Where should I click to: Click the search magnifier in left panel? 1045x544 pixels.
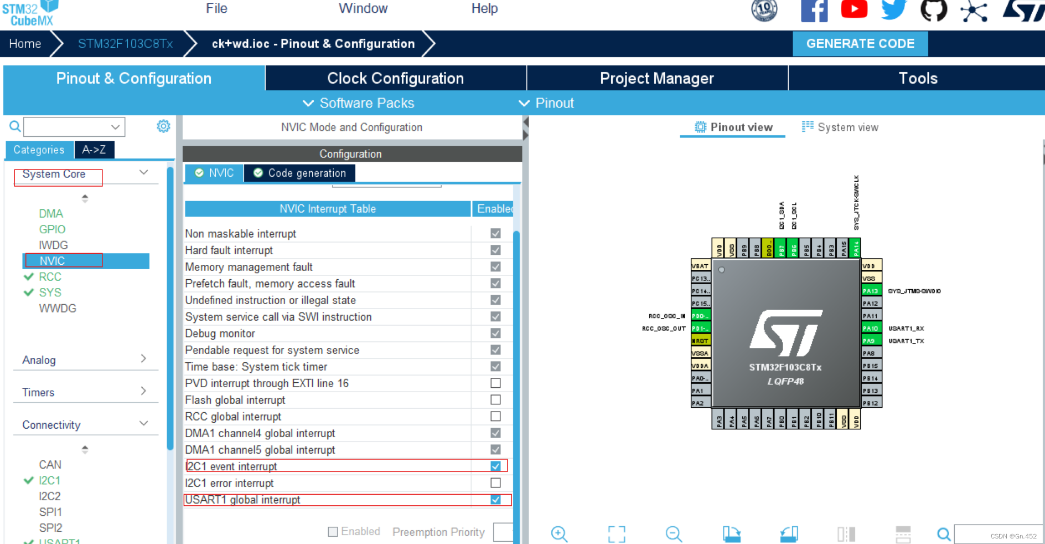pyautogui.click(x=15, y=127)
